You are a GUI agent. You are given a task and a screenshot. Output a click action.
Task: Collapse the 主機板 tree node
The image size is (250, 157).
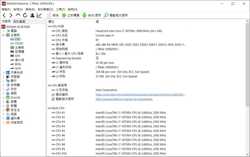pyautogui.click(x=3, y=35)
